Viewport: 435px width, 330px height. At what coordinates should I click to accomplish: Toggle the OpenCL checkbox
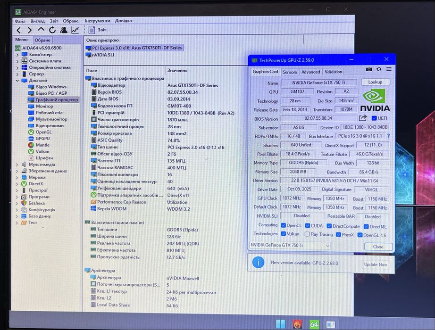coord(283,225)
